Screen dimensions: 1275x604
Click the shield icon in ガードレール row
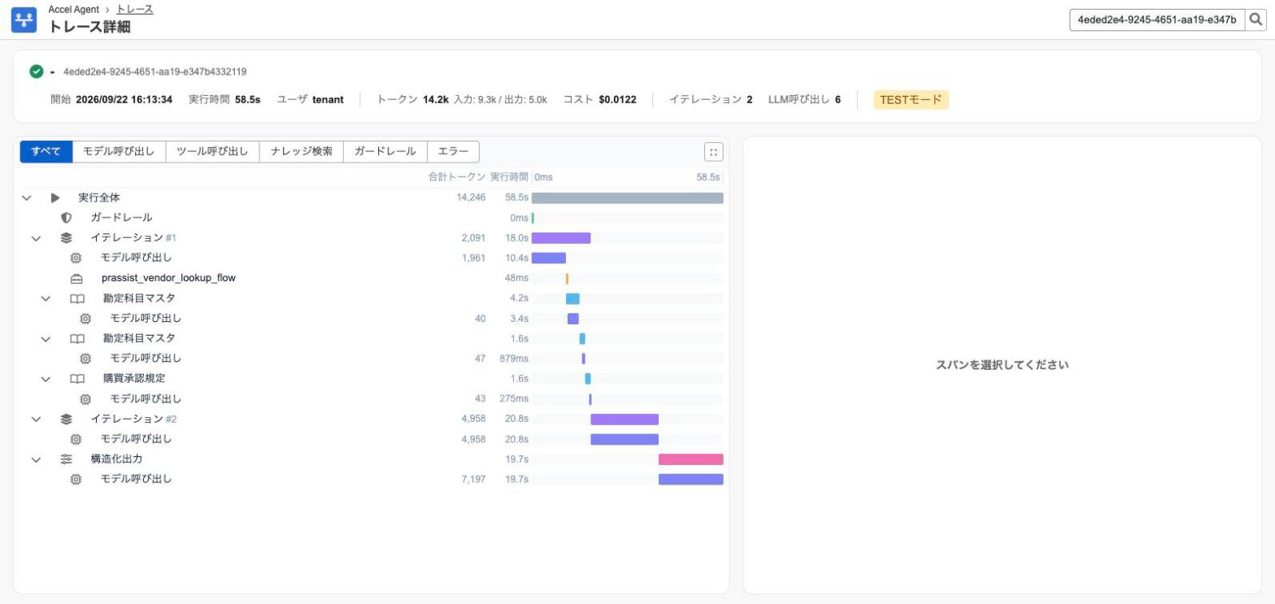(x=66, y=218)
